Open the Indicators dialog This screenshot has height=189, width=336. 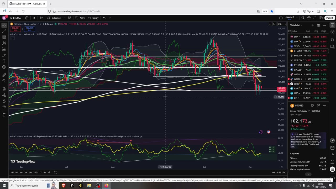coord(54,18)
